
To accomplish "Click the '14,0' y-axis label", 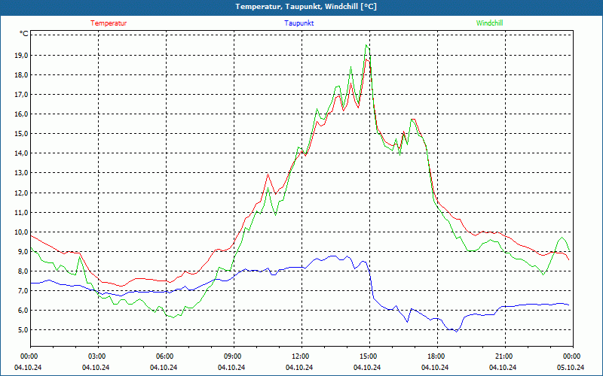I will 22,153.
